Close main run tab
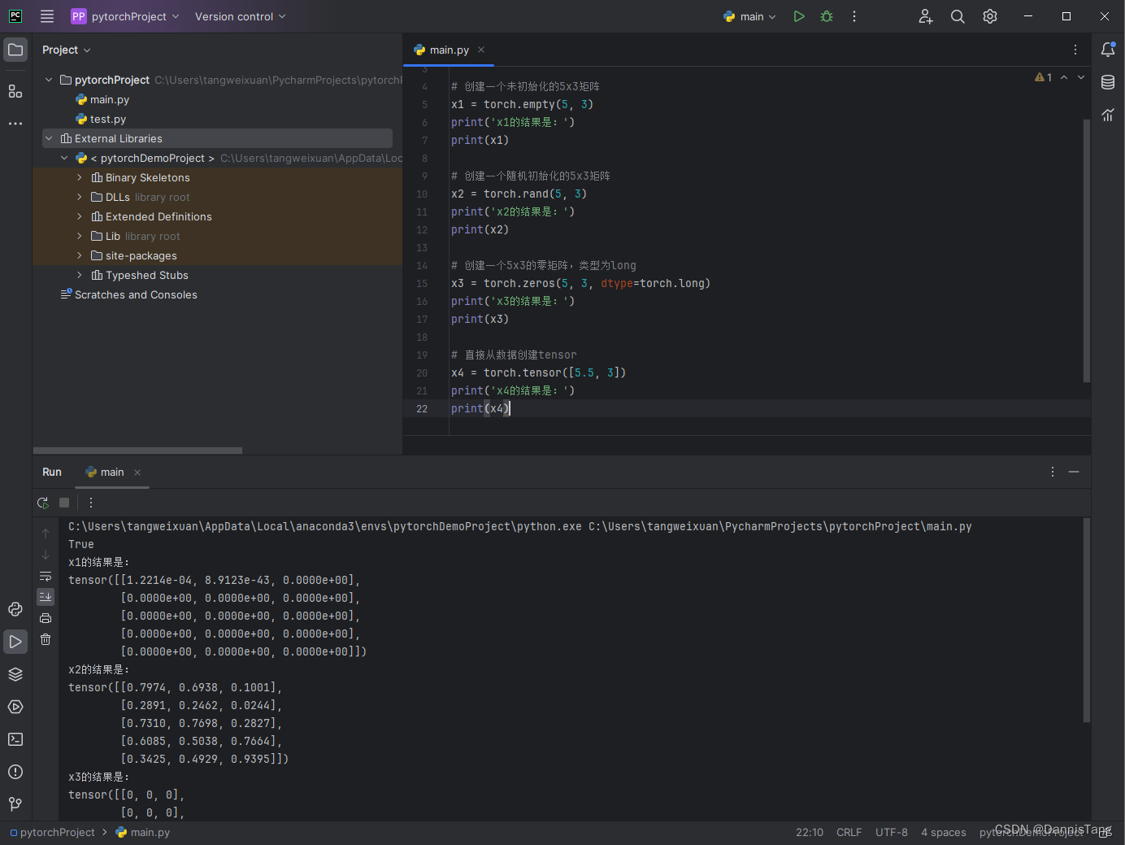This screenshot has width=1125, height=845. click(137, 473)
